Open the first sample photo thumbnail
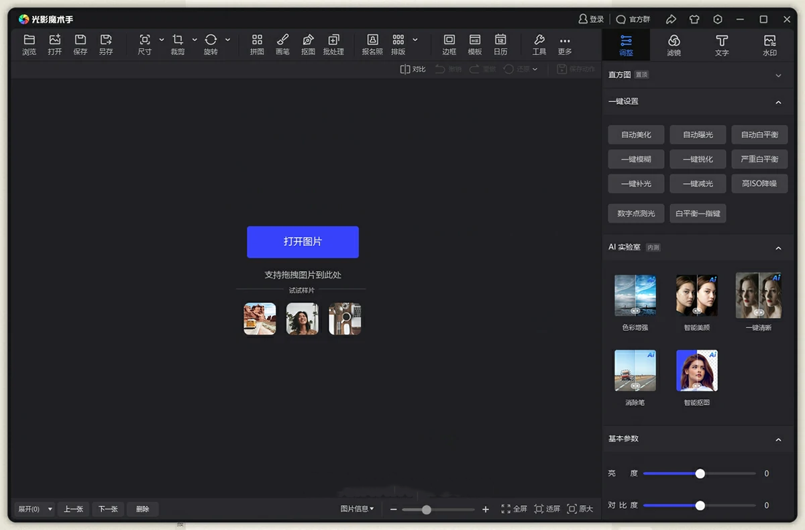The image size is (805, 530). click(x=260, y=319)
